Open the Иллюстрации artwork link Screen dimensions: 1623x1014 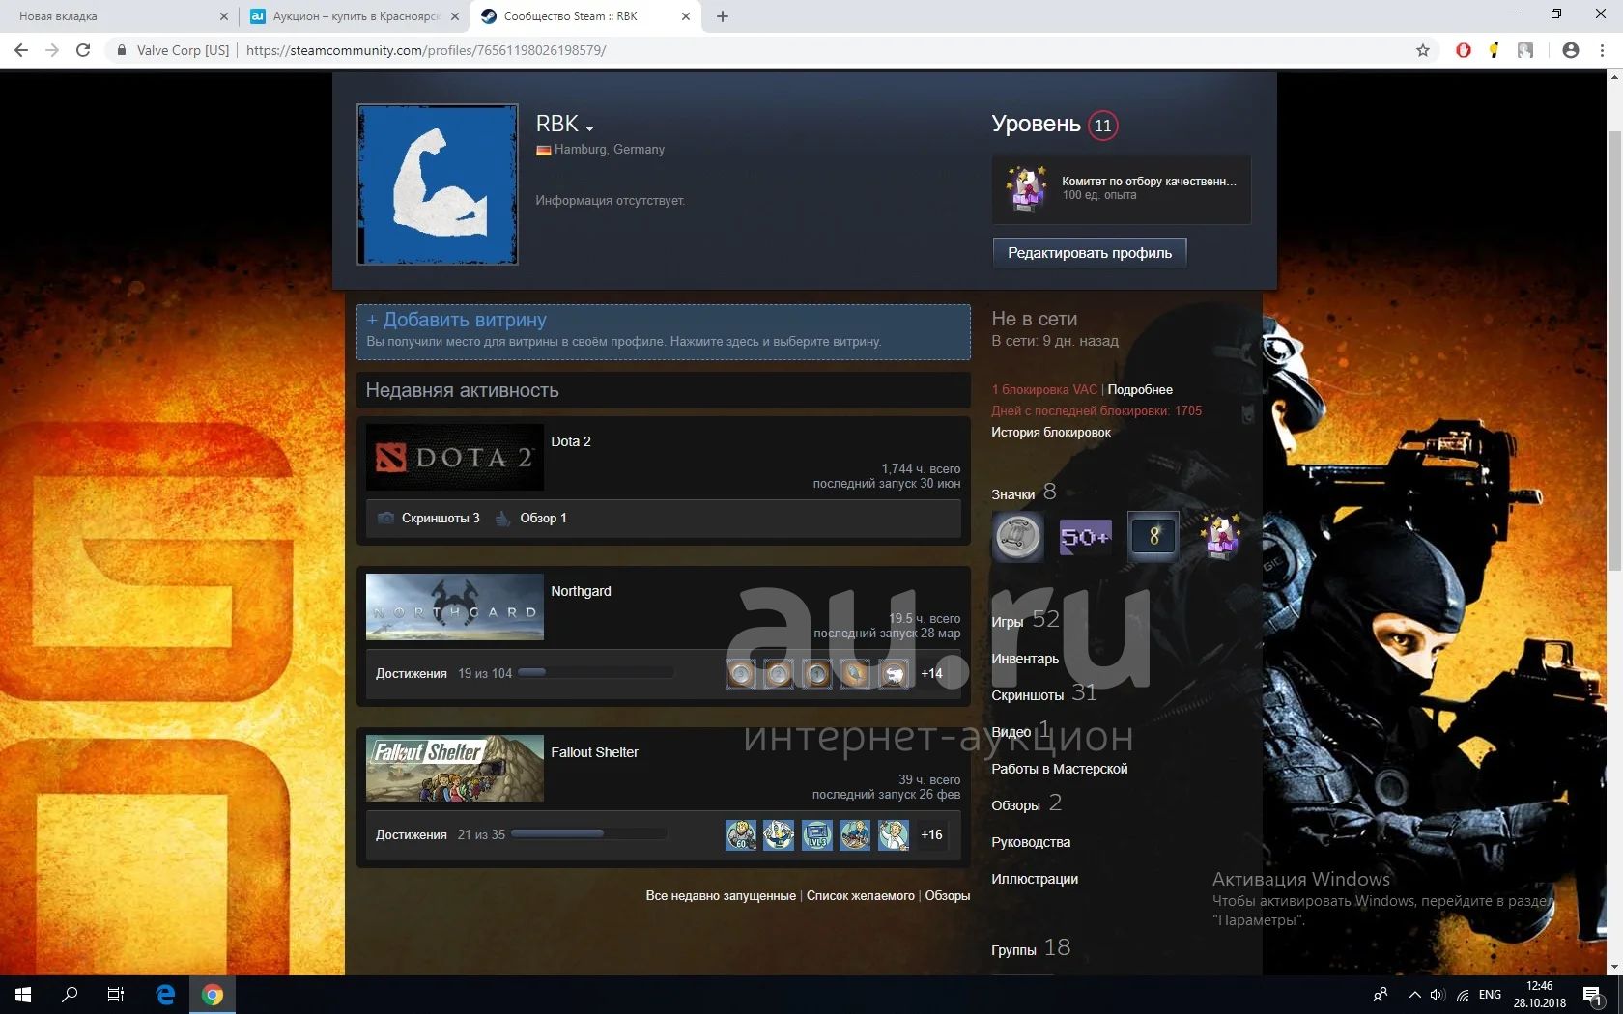click(x=1035, y=879)
